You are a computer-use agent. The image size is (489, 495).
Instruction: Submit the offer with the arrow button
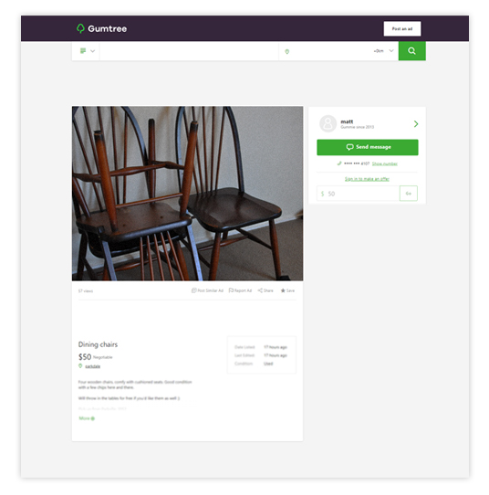click(409, 194)
